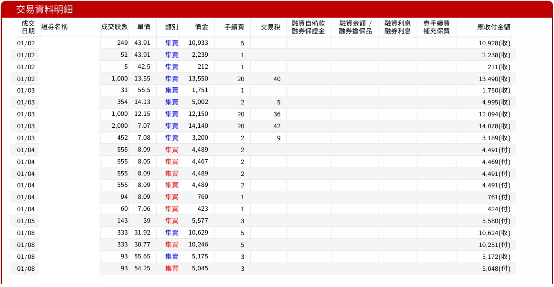Screen dimensions: 554x287
Task: Click the unit price 56.5
Action: (x=144, y=90)
